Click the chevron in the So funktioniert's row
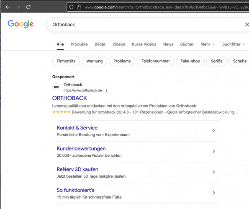The height and width of the screenshot is (209, 249). pos(214,193)
